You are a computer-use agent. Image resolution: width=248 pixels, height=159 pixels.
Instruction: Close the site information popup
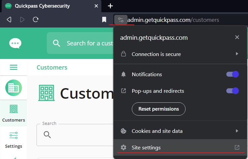coord(237,37)
